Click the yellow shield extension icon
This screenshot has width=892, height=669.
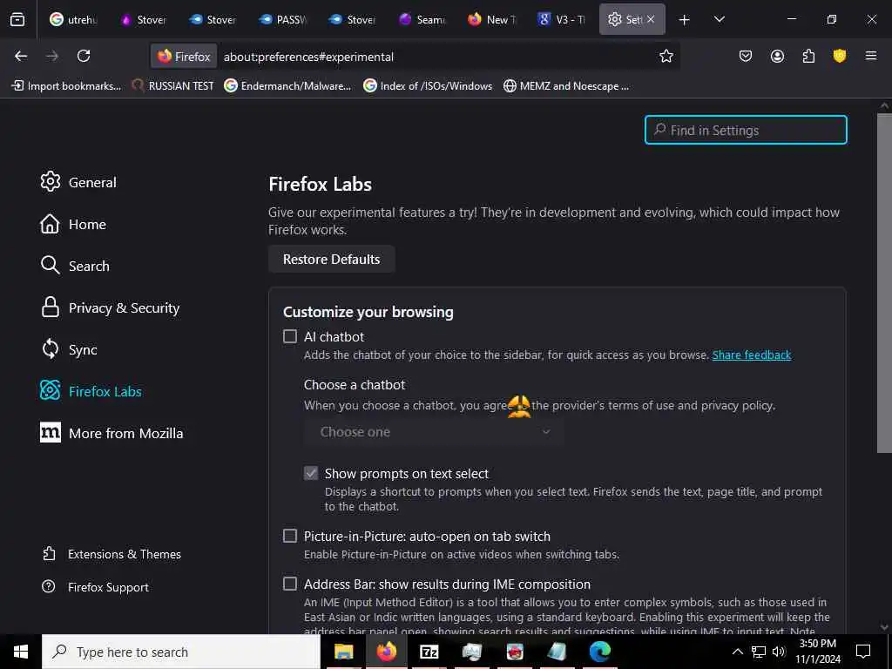[x=840, y=56]
